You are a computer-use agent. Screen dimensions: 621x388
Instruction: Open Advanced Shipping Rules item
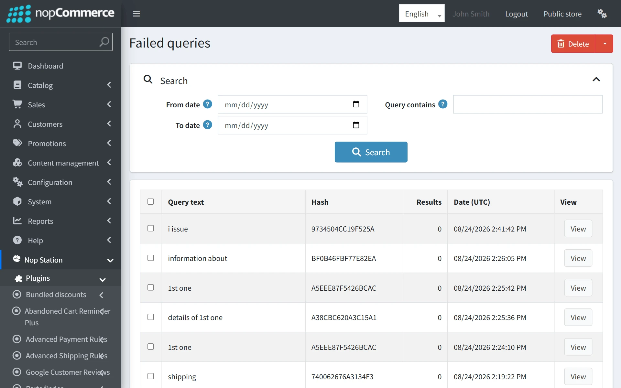pyautogui.click(x=60, y=356)
